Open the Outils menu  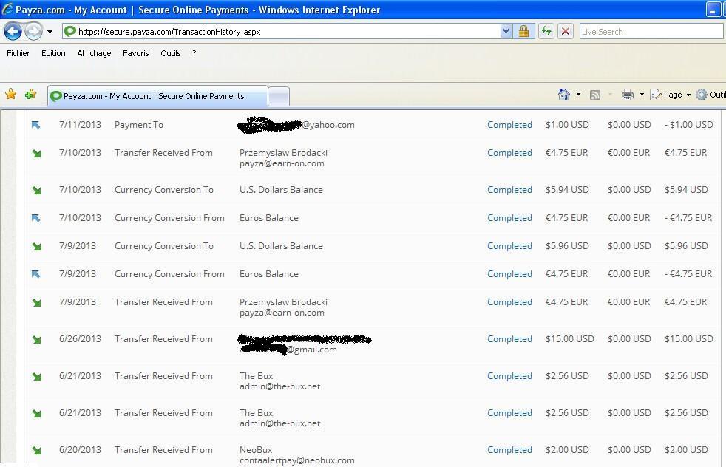[x=170, y=53]
